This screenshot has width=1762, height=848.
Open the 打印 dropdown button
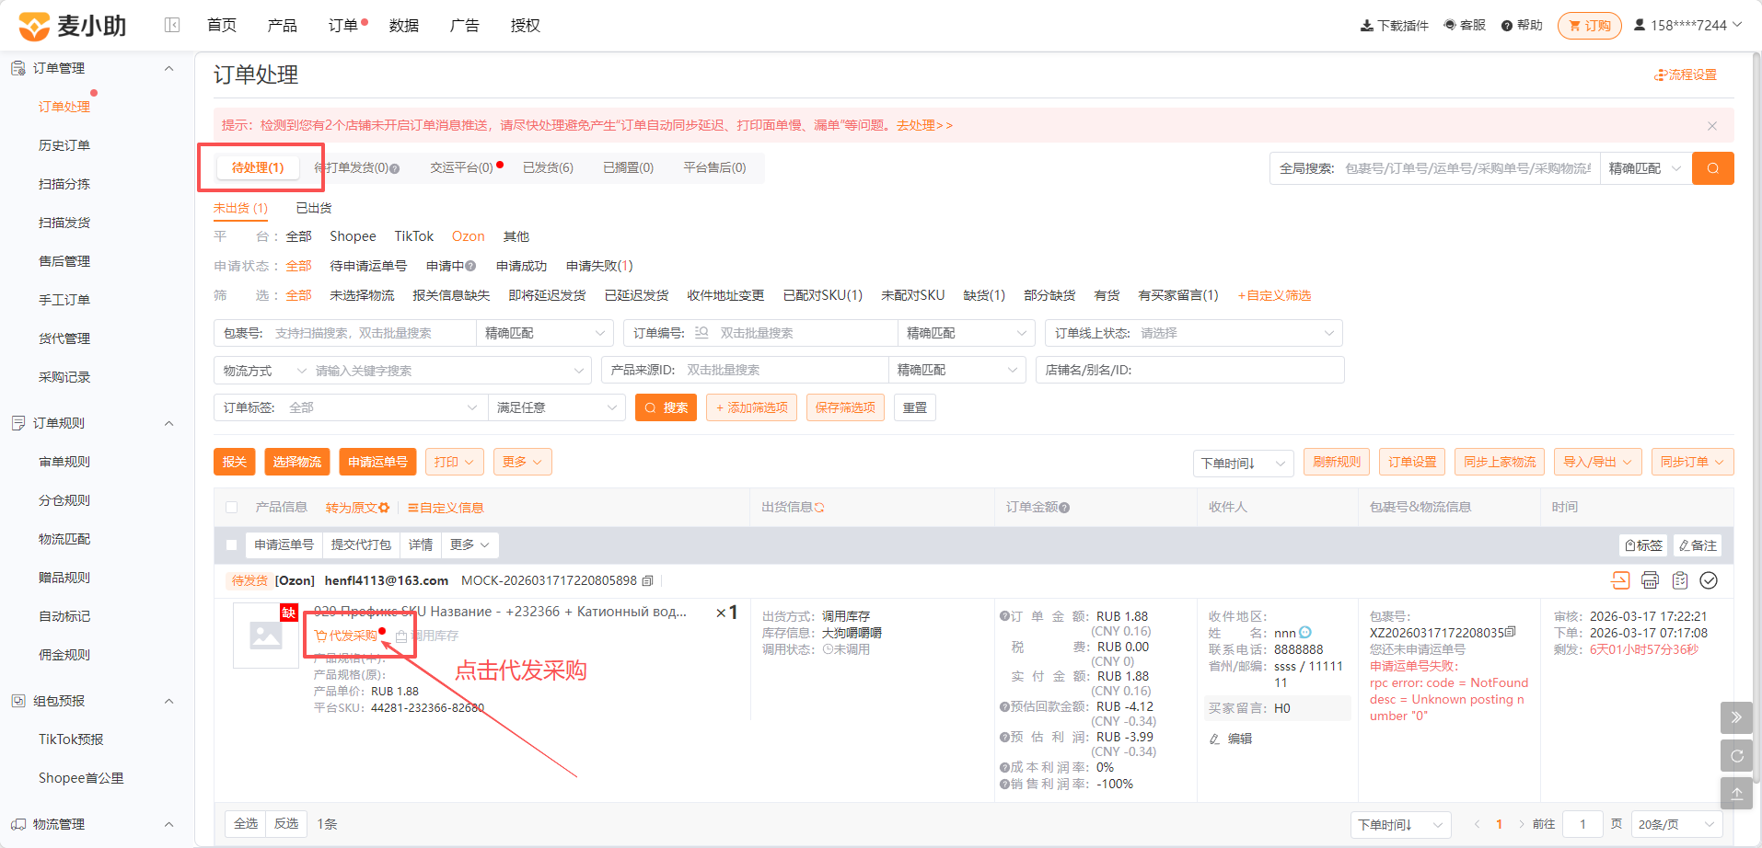[x=455, y=462]
